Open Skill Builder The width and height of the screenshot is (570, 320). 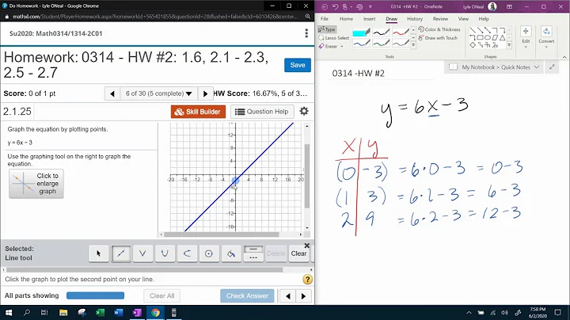(x=198, y=112)
